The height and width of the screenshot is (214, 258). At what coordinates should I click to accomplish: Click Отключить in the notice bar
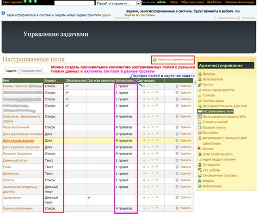[249, 18]
